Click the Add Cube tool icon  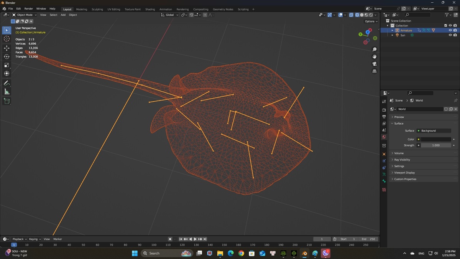(7, 101)
